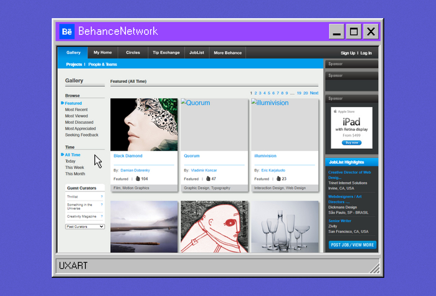
Task: Switch to the Gallery tab
Action: click(x=73, y=52)
